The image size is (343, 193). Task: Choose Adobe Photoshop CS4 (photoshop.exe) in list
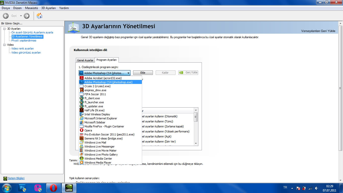click(110, 82)
